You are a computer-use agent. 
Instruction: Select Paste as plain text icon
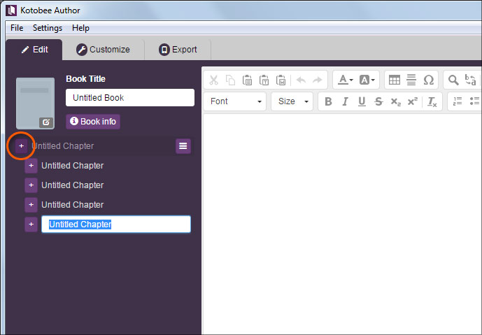click(264, 80)
